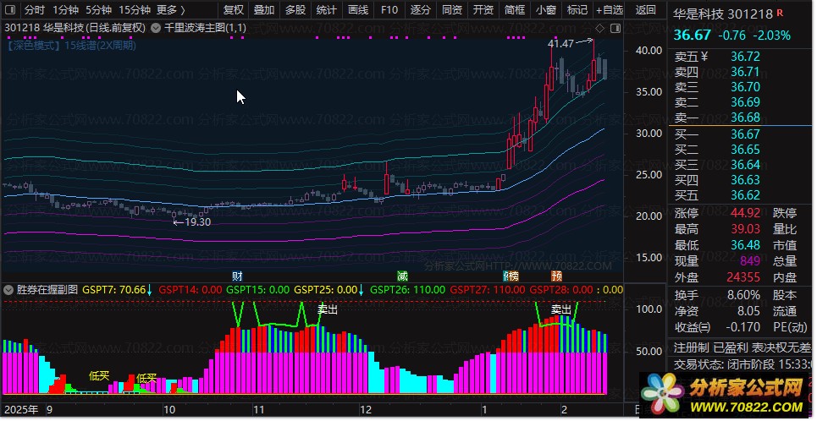Click the 已盈利 tag

[x=731, y=347]
